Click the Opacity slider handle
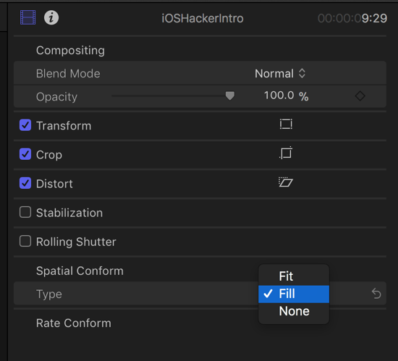This screenshot has width=398, height=361. [230, 96]
